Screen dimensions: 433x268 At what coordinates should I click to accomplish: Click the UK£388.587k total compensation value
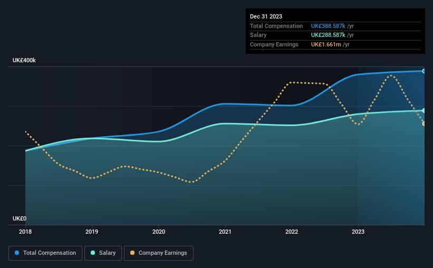[328, 26]
